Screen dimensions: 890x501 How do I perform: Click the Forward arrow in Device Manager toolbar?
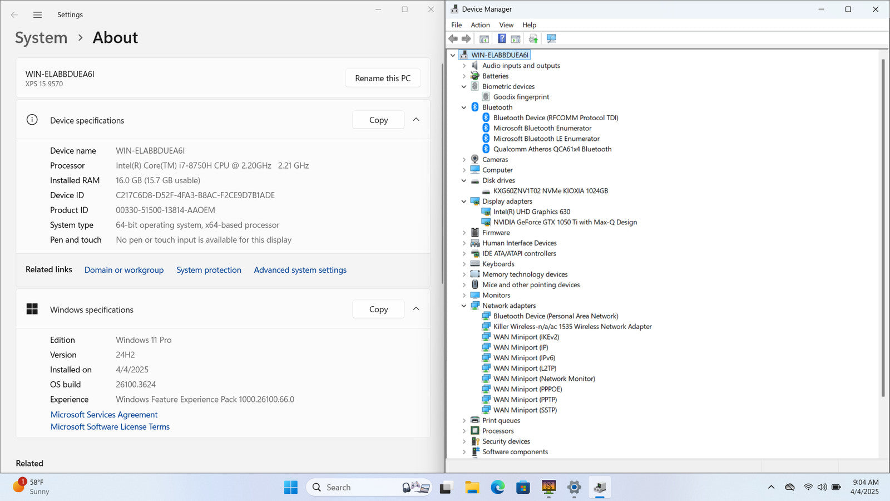click(466, 38)
